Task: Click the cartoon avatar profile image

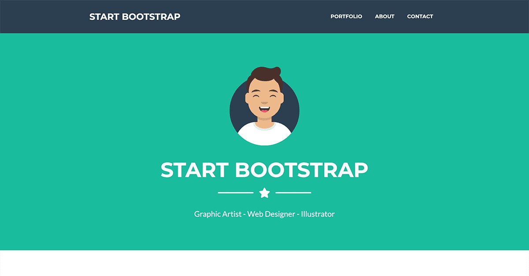Action: coord(264,106)
